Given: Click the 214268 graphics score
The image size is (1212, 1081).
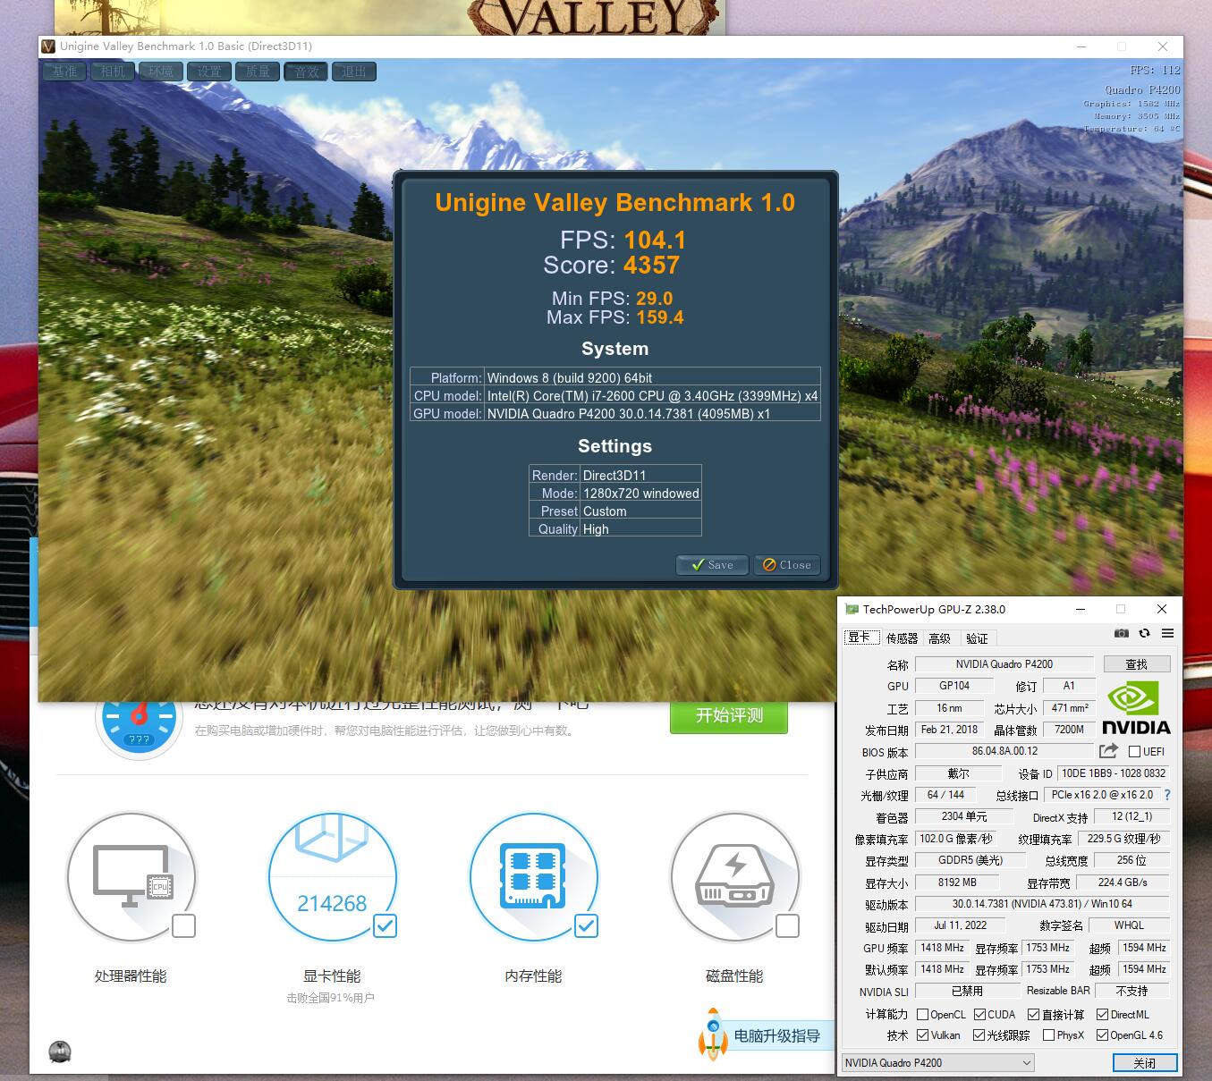Looking at the screenshot, I should tap(332, 904).
